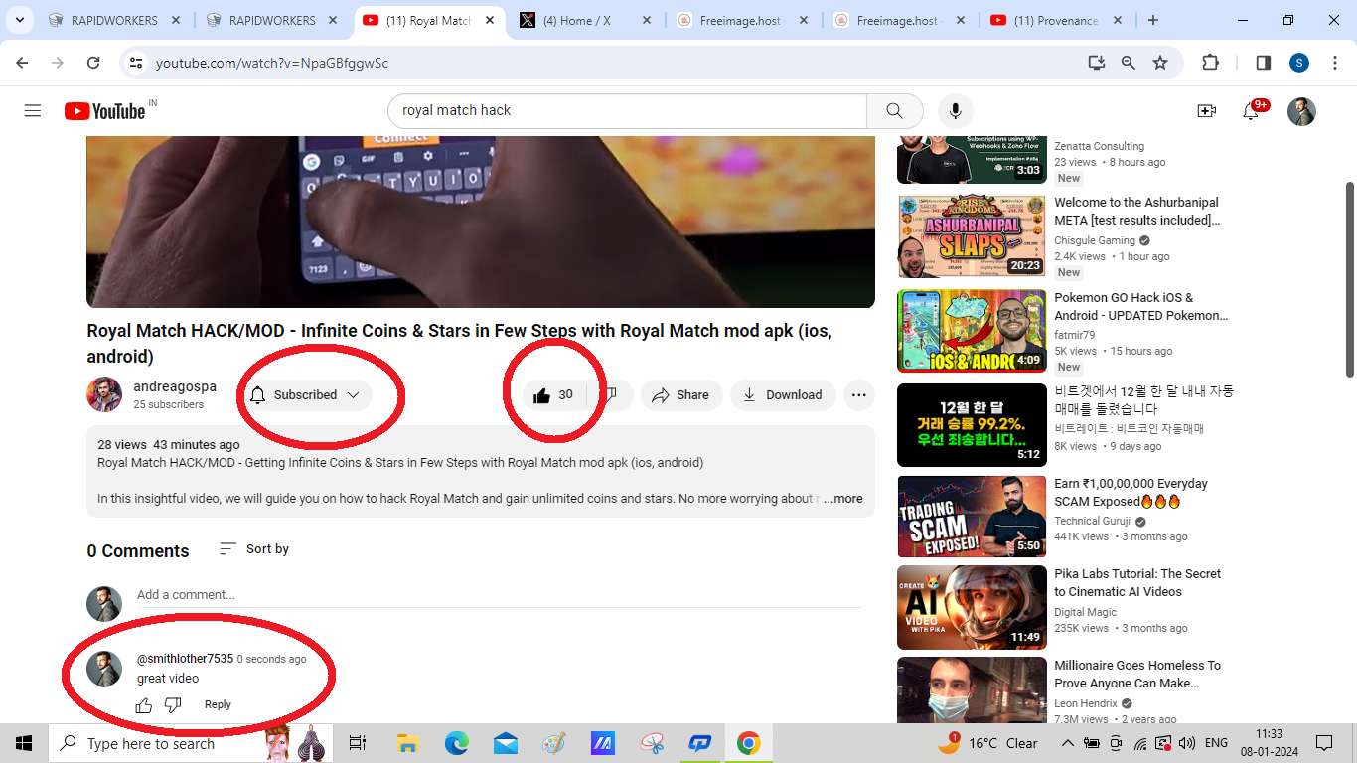
Task: Start voice search with the microphone
Action: [956, 111]
